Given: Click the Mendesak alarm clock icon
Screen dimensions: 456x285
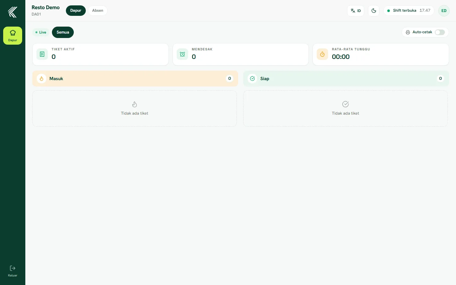Looking at the screenshot, I should (182, 54).
